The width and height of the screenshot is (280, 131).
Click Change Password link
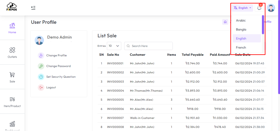(x=58, y=66)
